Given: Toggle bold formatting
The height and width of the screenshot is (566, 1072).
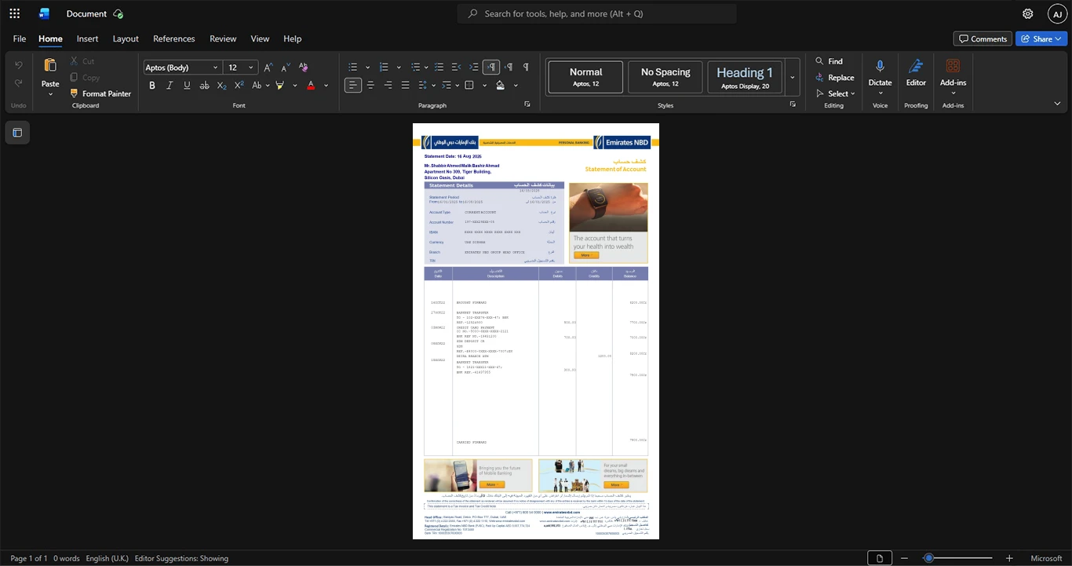Looking at the screenshot, I should 152,85.
